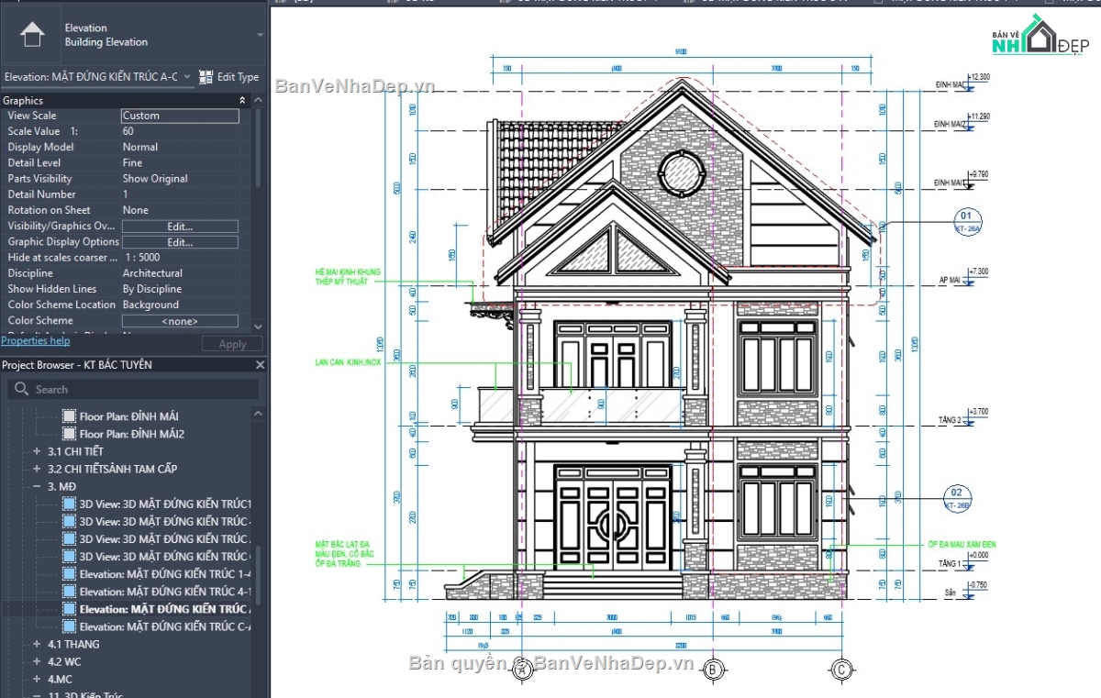The image size is (1101, 698).
Task: Open Display Model Normal value
Action: pos(180,147)
